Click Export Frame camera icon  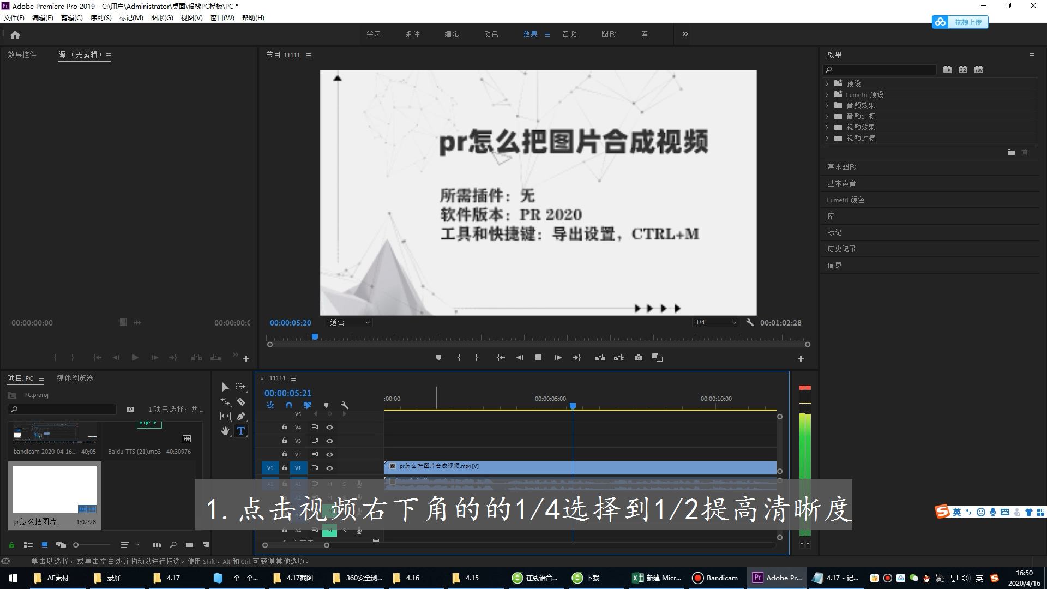(639, 358)
